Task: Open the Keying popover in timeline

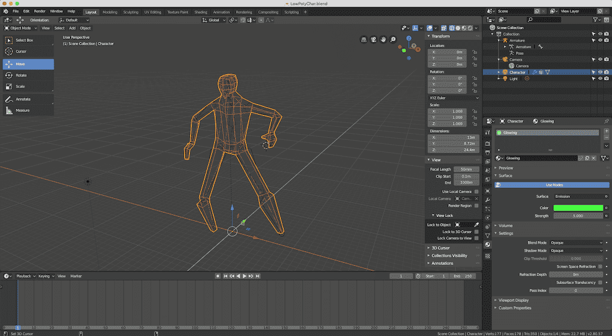Action: [x=45, y=276]
